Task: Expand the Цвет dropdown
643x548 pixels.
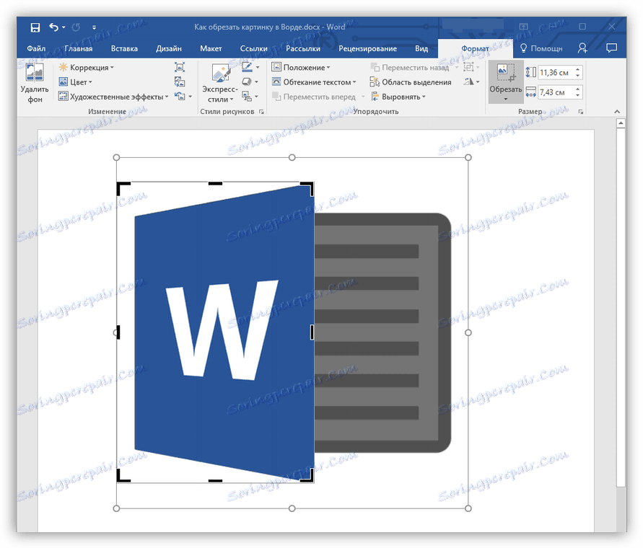Action: (76, 82)
